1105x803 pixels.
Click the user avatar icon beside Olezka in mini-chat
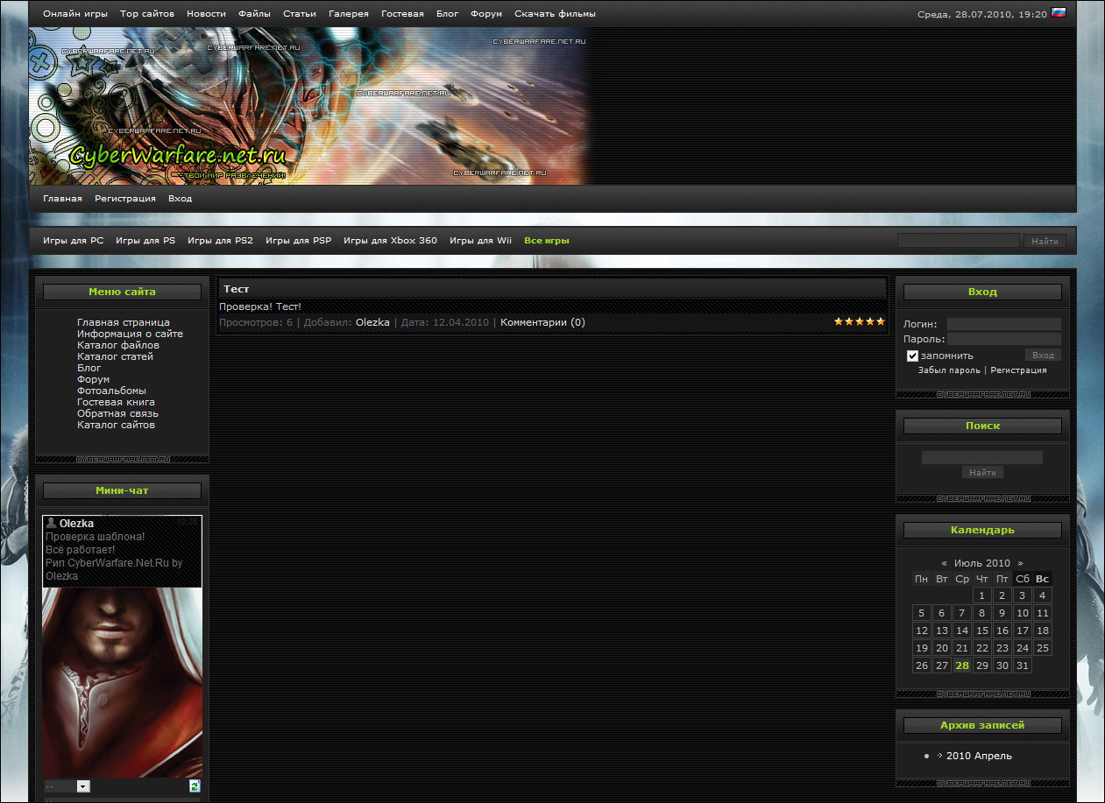tap(52, 523)
